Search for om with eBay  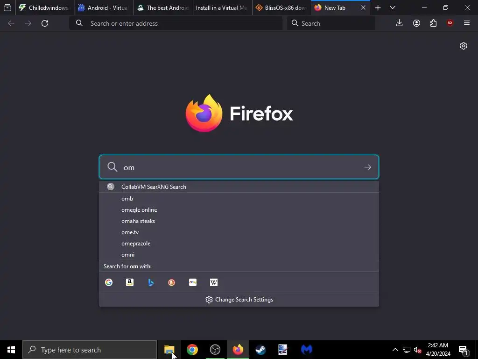[193, 282]
